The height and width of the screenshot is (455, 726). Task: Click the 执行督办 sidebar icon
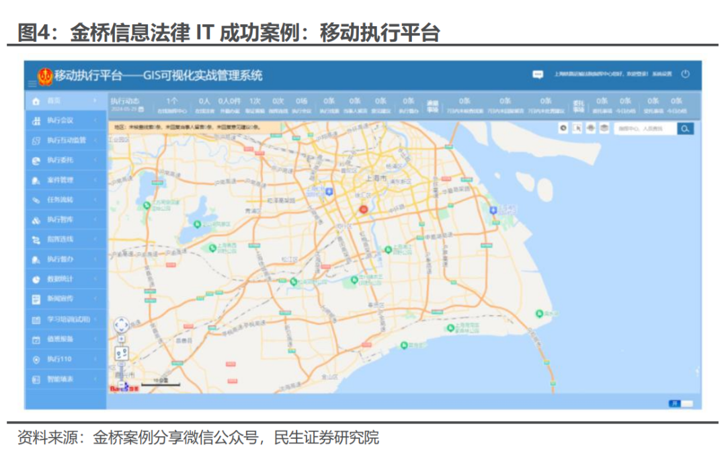pos(36,259)
